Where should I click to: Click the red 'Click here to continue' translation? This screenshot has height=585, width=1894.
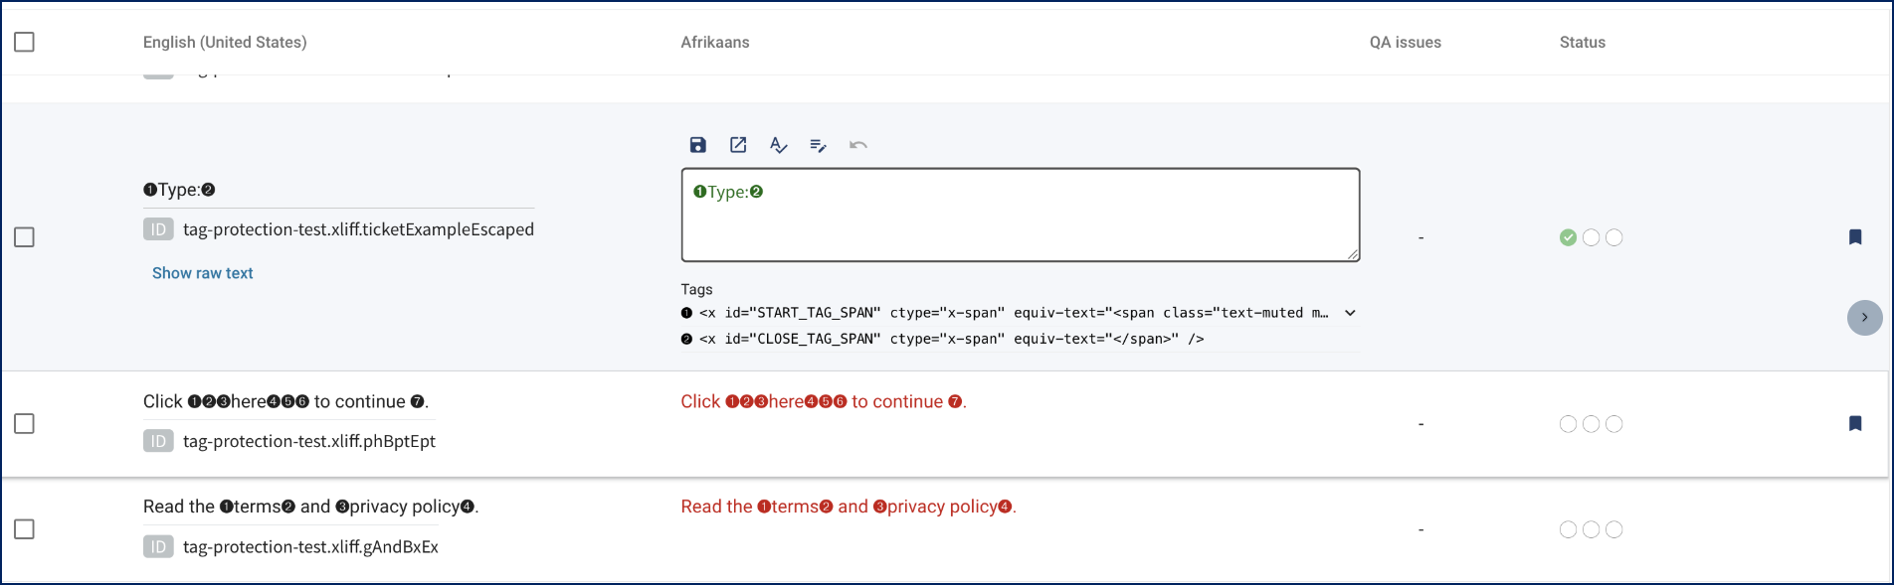(x=824, y=401)
